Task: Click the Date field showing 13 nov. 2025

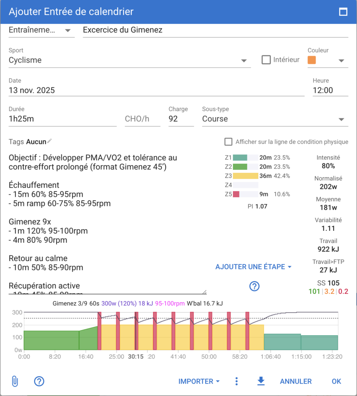Action: [155, 90]
